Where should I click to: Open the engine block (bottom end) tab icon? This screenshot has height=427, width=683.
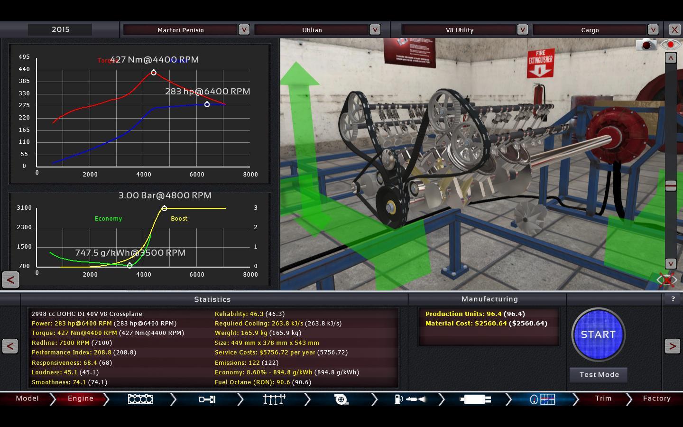coord(140,399)
